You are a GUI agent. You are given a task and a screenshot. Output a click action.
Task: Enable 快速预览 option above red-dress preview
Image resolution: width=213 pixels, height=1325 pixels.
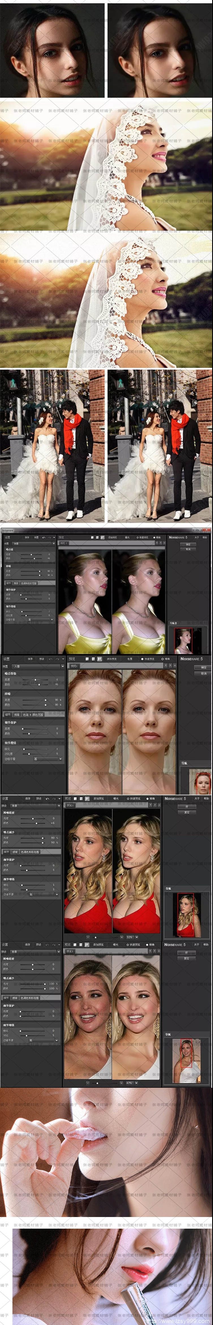[x=127, y=799]
